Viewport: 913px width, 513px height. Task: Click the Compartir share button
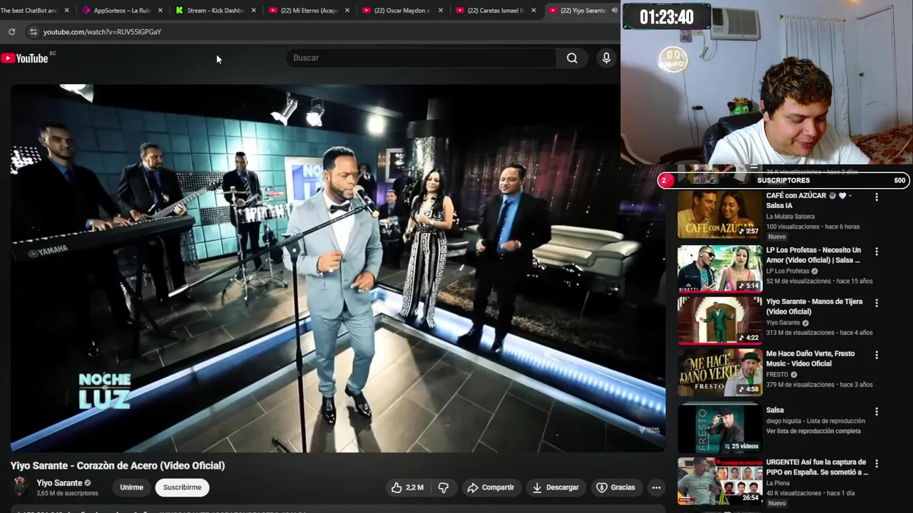[491, 487]
